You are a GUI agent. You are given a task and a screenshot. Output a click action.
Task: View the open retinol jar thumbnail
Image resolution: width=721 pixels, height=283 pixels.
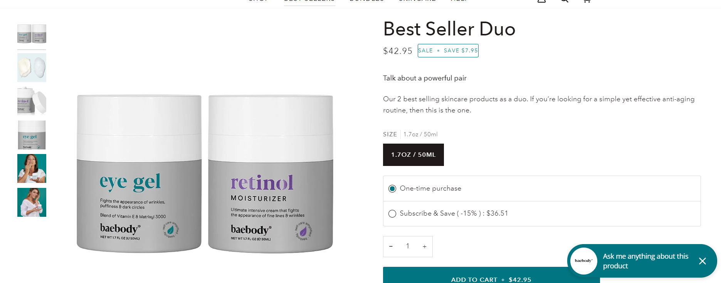click(32, 101)
